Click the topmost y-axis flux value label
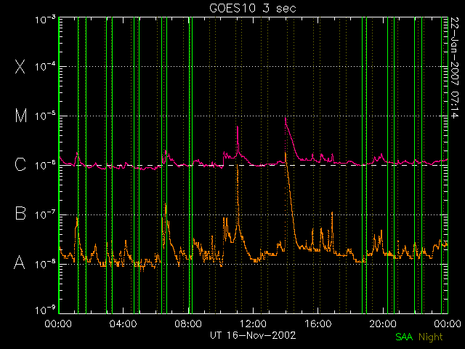465x349 pixels. coord(45,20)
